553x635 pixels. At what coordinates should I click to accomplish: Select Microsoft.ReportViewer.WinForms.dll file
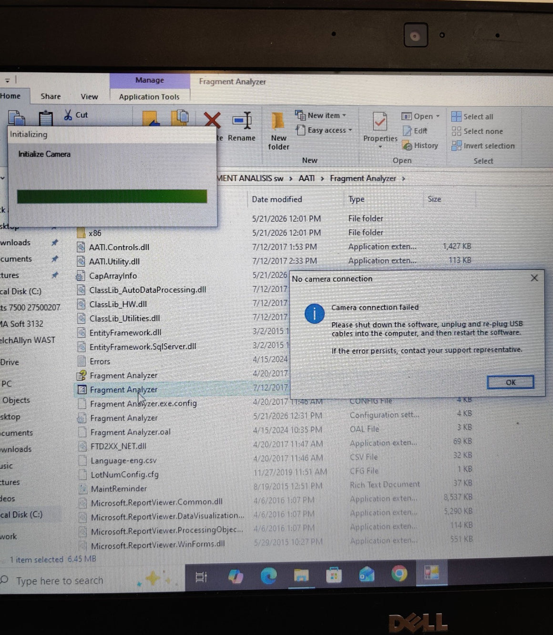158,544
